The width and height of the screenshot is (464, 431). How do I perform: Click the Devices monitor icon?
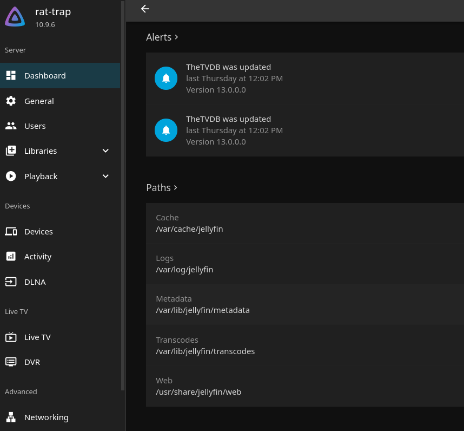coord(11,231)
